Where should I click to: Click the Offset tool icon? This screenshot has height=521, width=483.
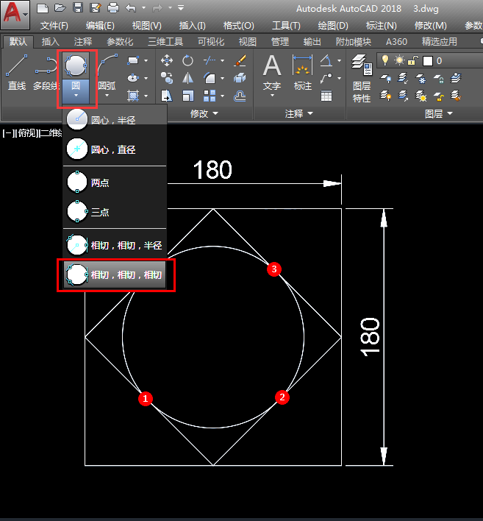(240, 96)
